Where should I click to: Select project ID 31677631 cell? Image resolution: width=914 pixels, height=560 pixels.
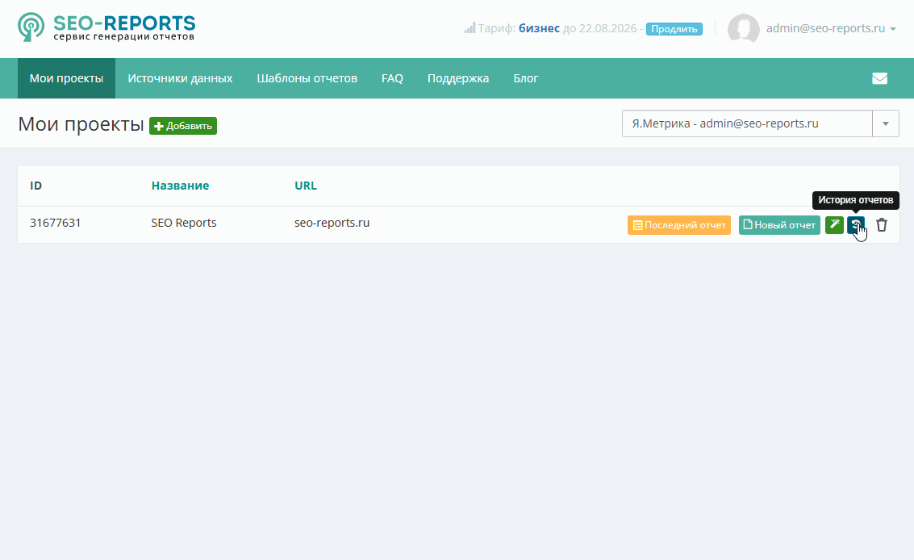56,223
